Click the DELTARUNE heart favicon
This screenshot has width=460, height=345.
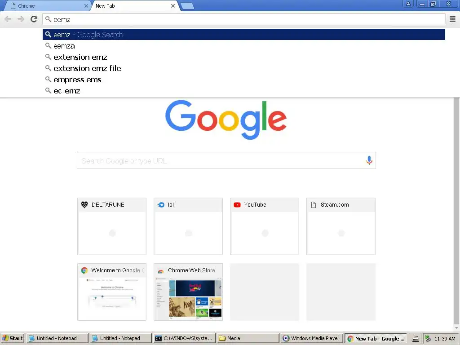click(84, 205)
